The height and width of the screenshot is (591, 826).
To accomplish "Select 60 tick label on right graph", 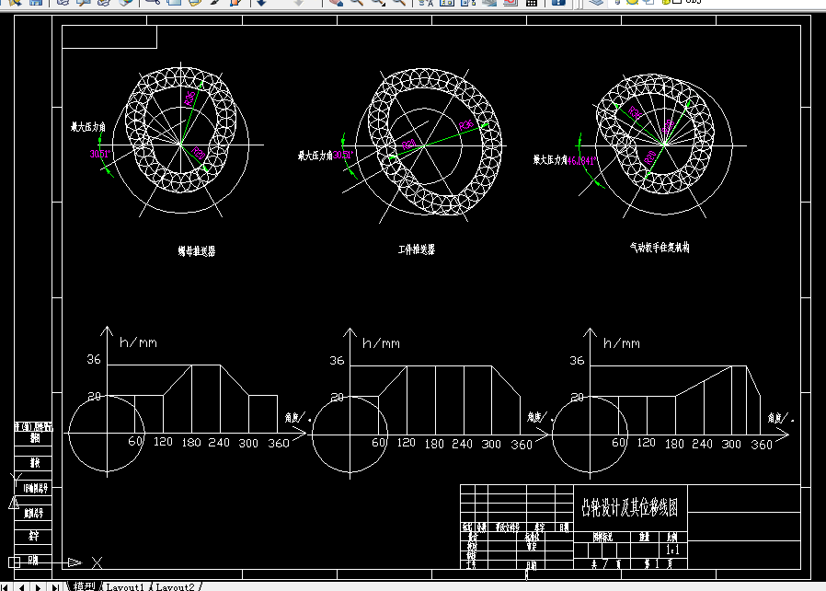I will click(619, 442).
